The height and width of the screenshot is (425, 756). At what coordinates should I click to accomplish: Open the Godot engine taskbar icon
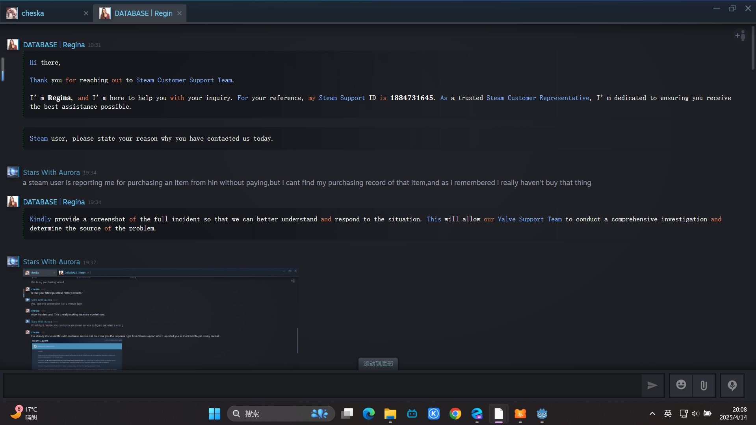[x=542, y=414]
